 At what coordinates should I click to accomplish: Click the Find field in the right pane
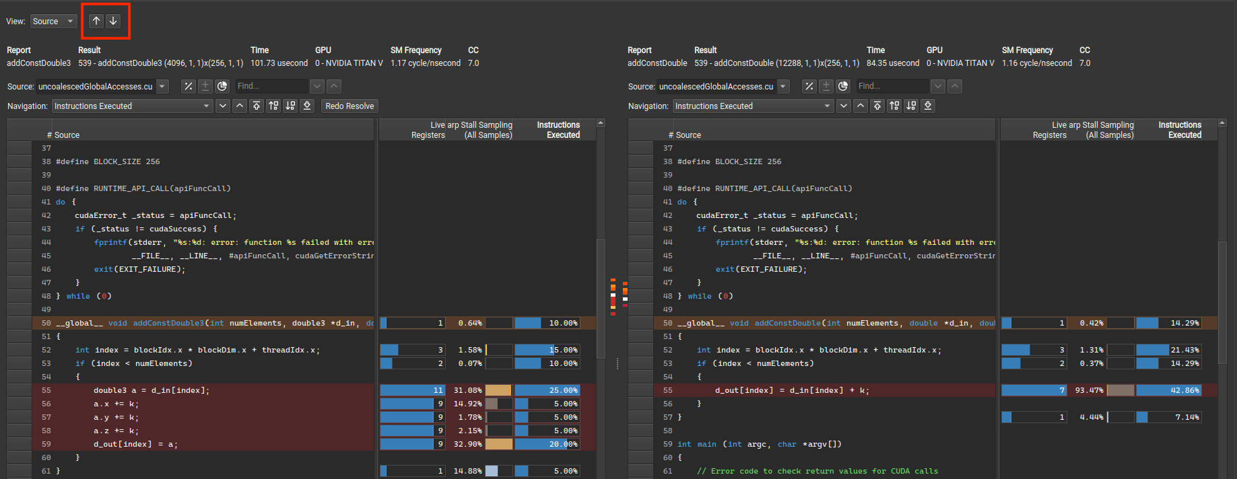pos(892,86)
